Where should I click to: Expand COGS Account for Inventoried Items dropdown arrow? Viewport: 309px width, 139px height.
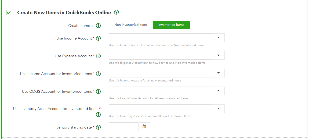(x=218, y=91)
